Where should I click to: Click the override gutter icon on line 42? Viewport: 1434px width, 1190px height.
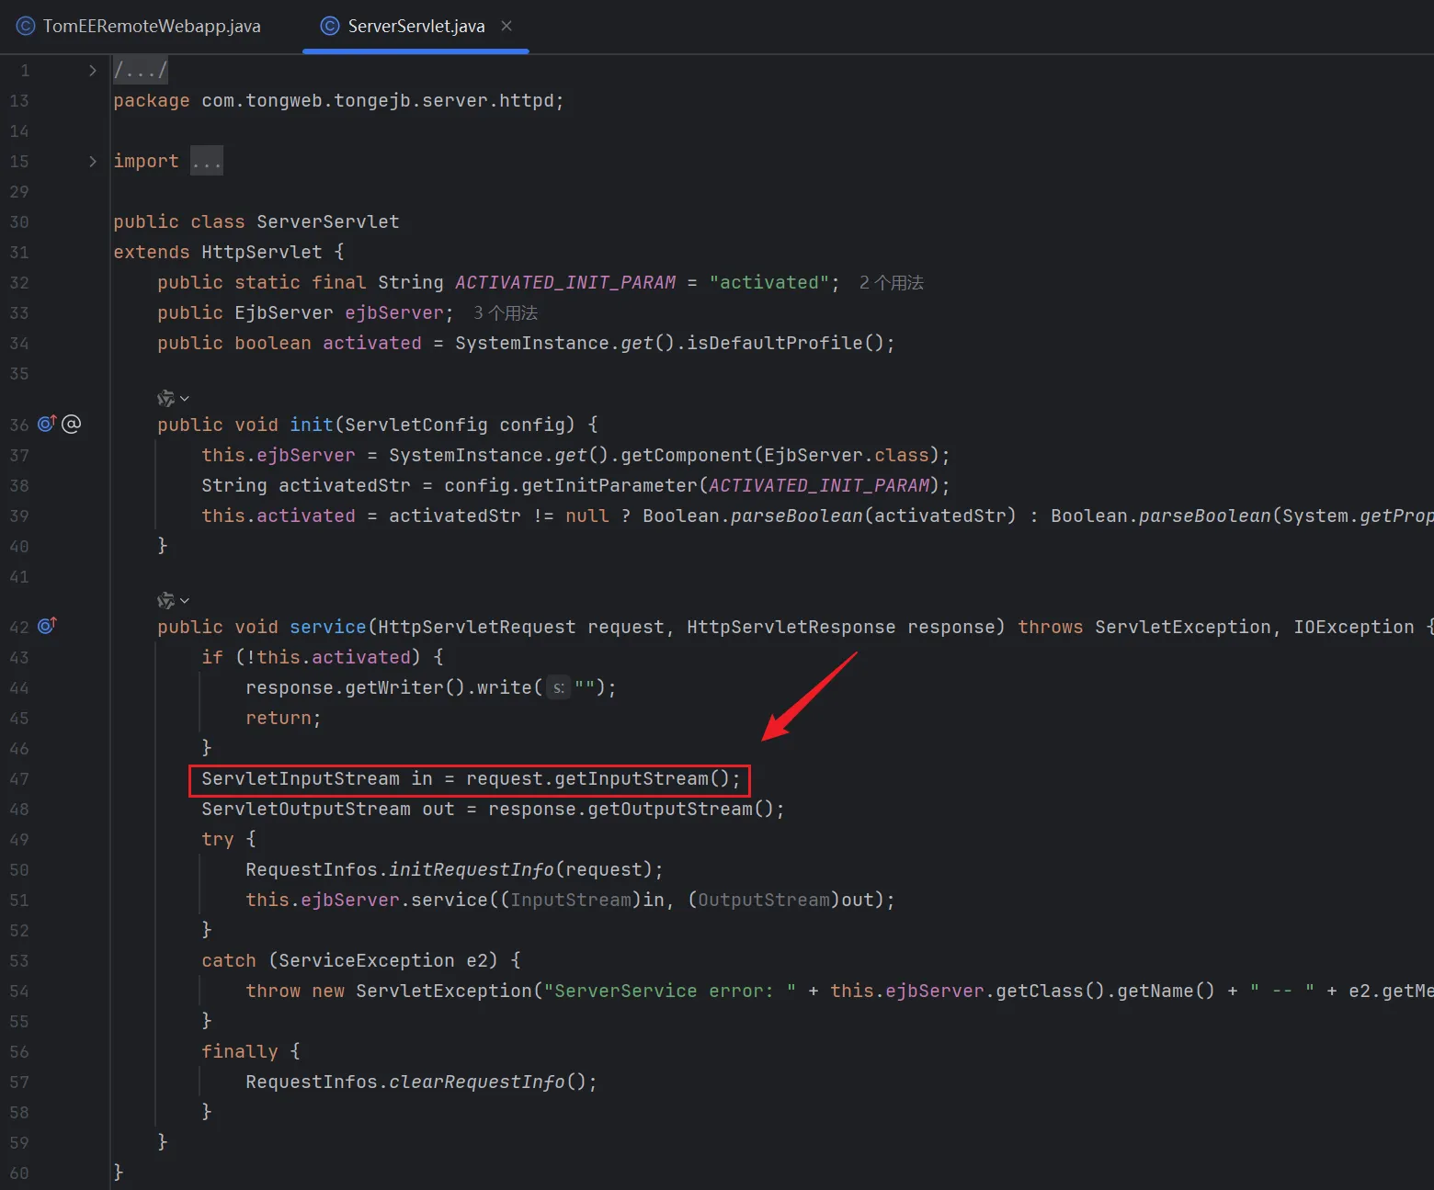[46, 626]
